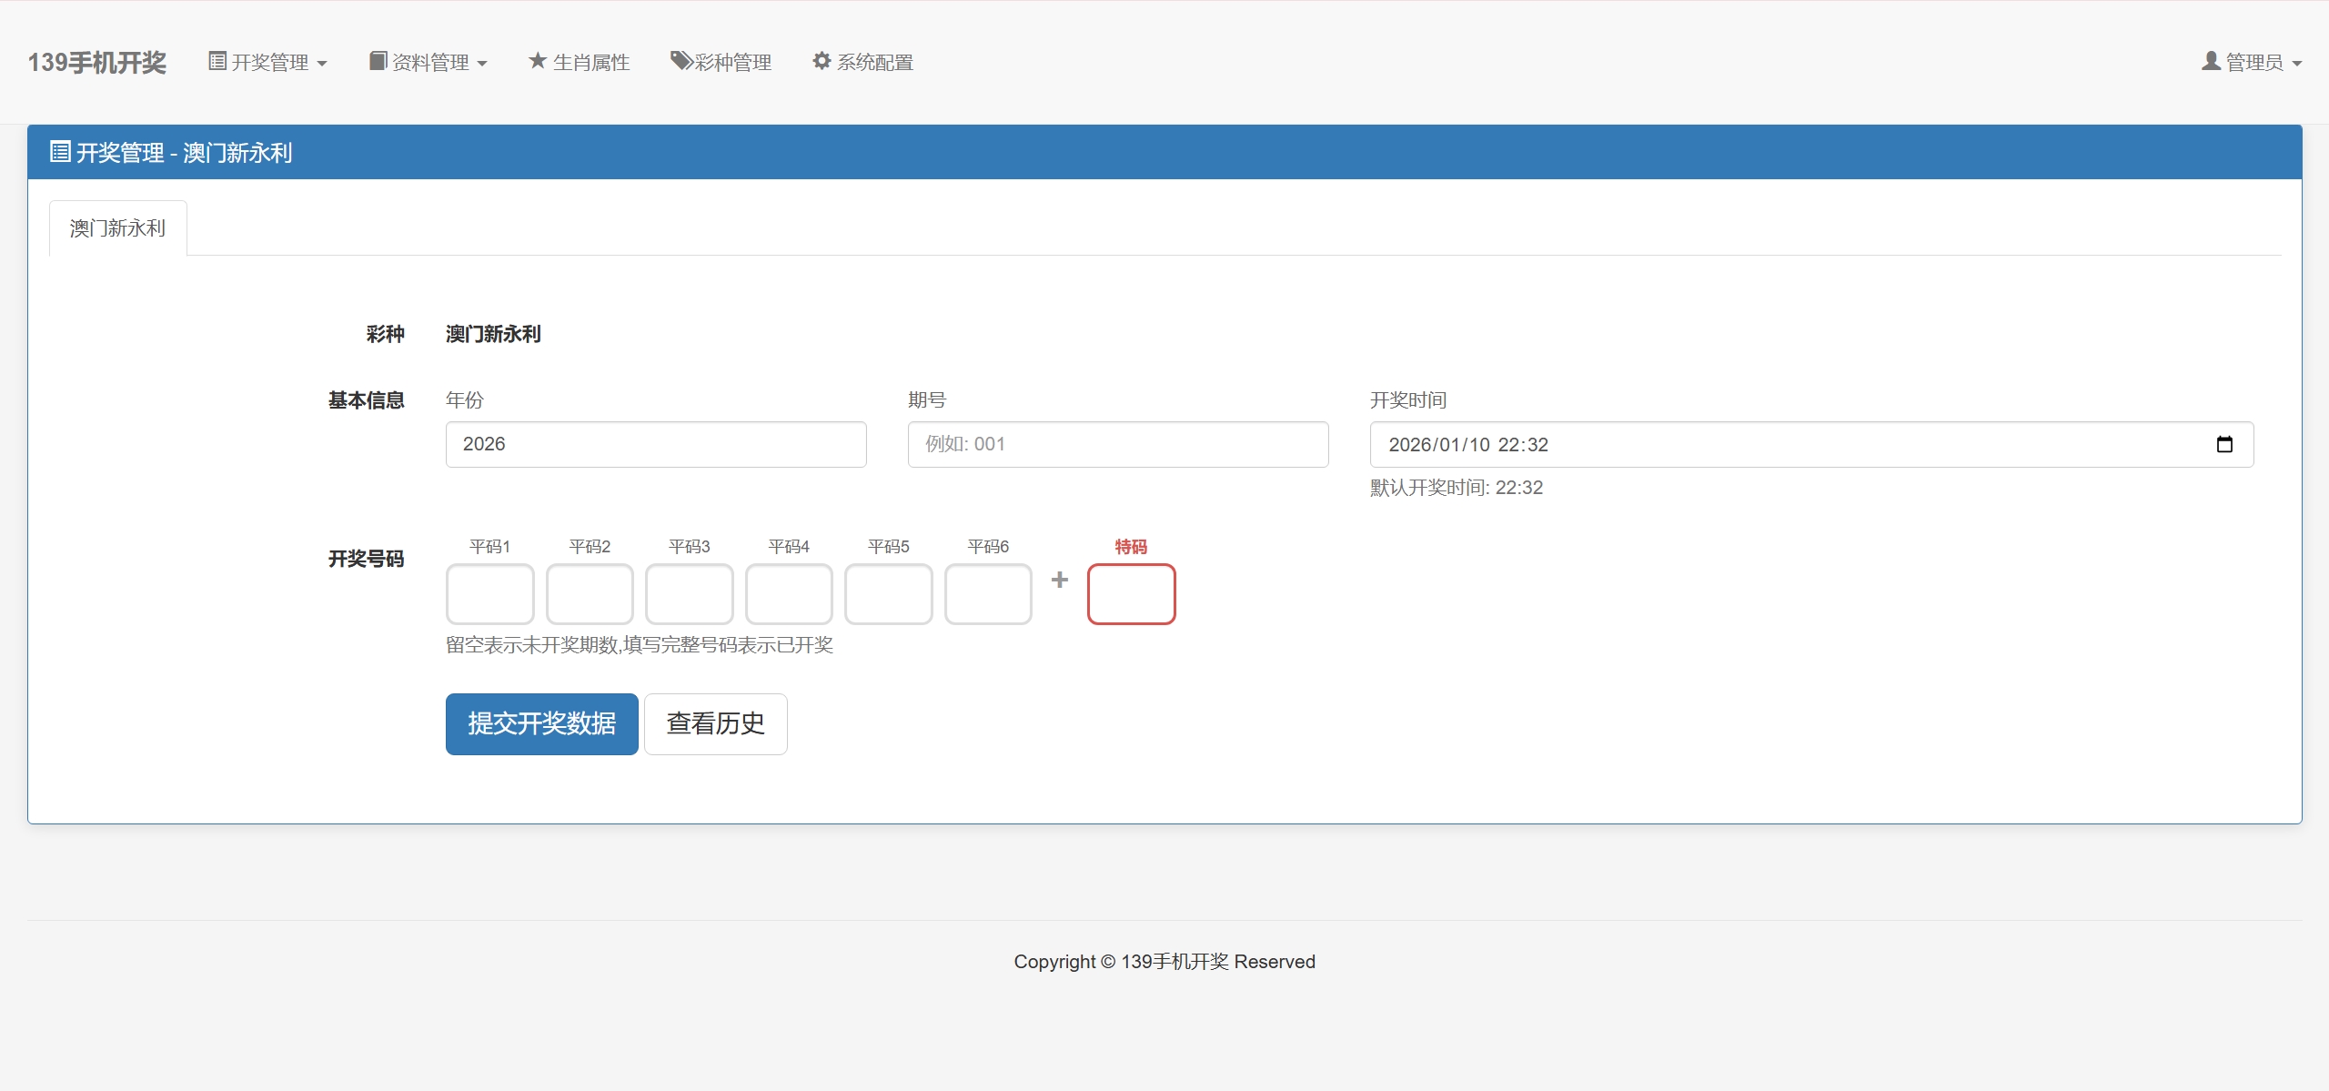Expand the 开奖管理 dropdown menu
This screenshot has height=1091, width=2329.
268,62
